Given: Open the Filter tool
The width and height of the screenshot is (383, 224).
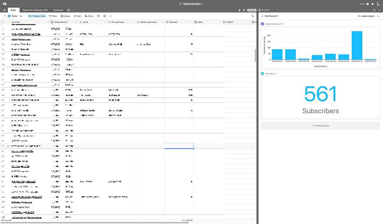Looking at the screenshot, I should [x=53, y=16].
